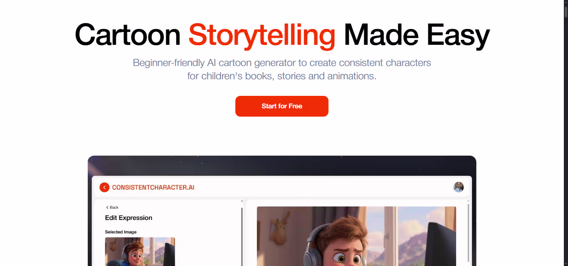Screen dimensions: 568x266
Task: Click the page scrollbar up arrow
Action: tap(566, 2)
